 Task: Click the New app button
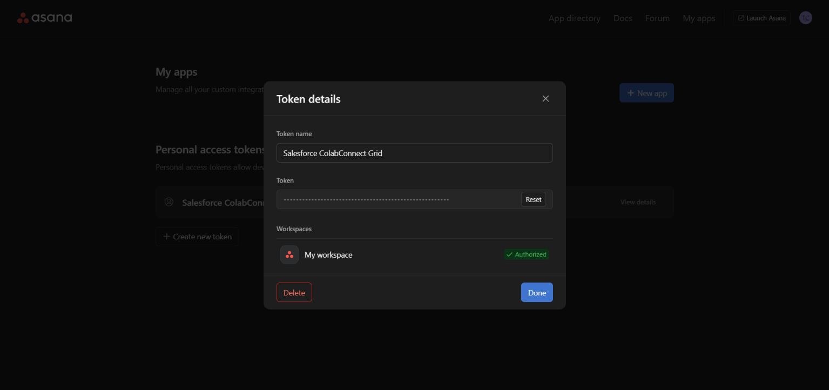click(646, 93)
